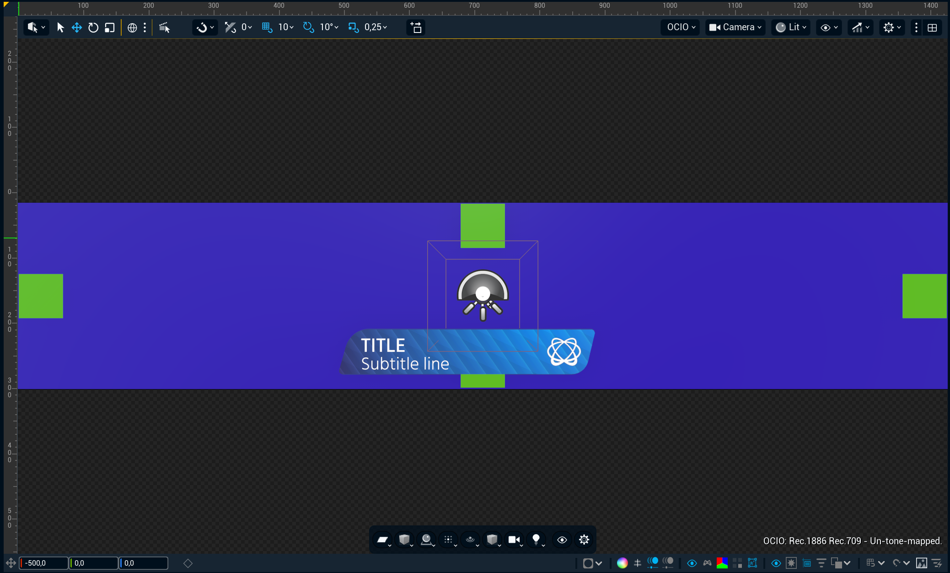Open scale snap 0,25 dropdown
The width and height of the screenshot is (950, 573).
pos(376,27)
